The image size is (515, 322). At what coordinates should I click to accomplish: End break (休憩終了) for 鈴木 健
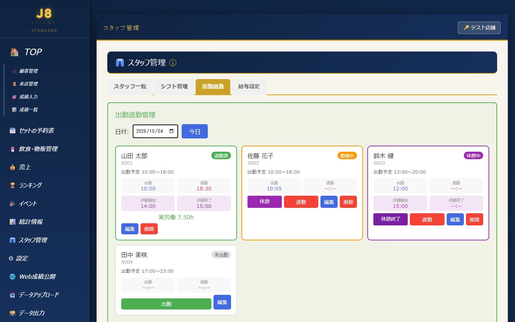(x=391, y=219)
